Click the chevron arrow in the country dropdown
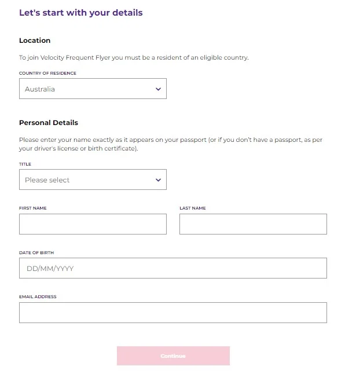 click(158, 89)
